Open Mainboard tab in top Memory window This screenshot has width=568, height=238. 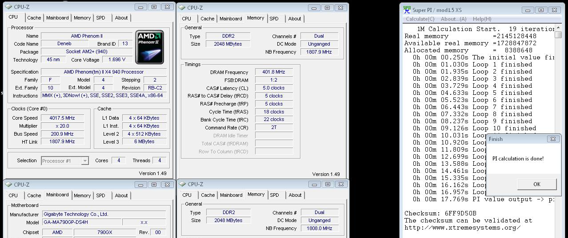click(231, 19)
